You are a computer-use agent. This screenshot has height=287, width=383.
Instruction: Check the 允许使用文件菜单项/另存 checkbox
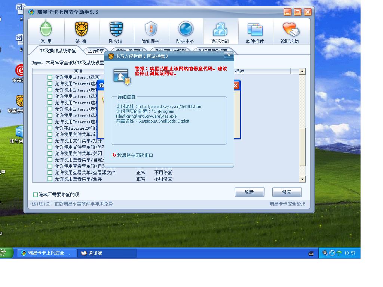(50, 147)
